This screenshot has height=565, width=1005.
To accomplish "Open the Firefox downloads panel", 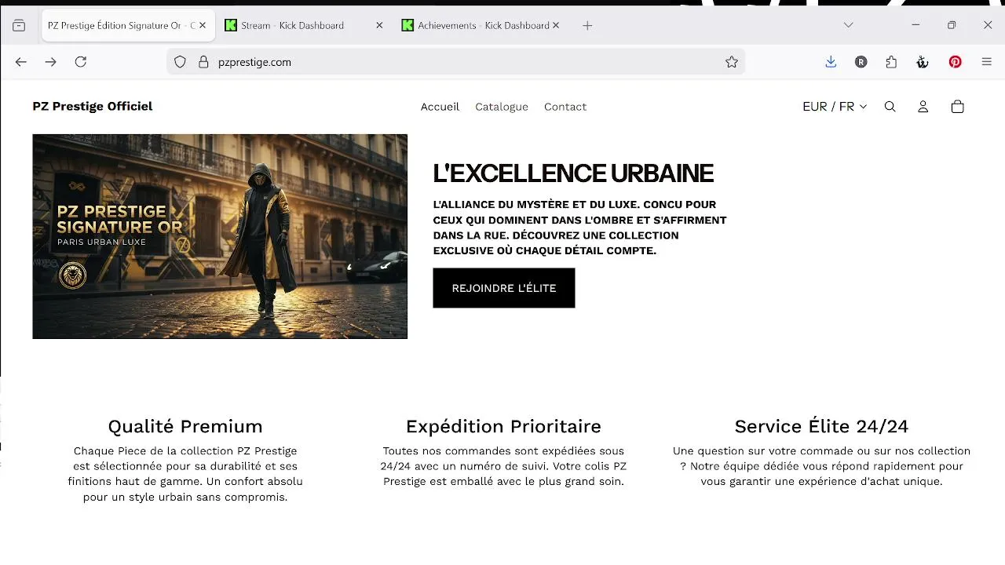I will tap(831, 62).
